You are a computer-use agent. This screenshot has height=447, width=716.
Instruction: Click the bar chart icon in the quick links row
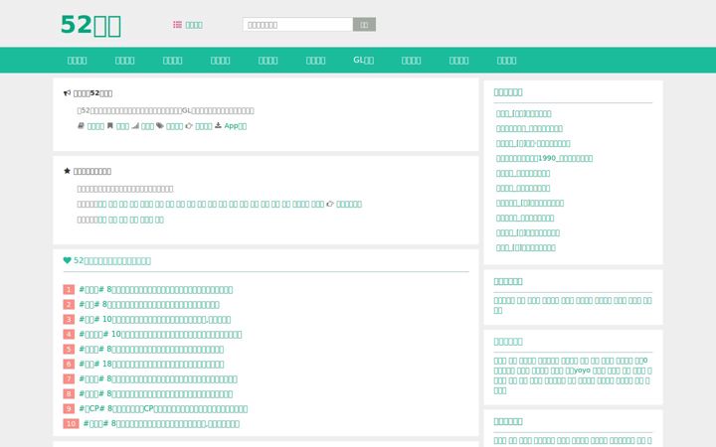(135, 126)
